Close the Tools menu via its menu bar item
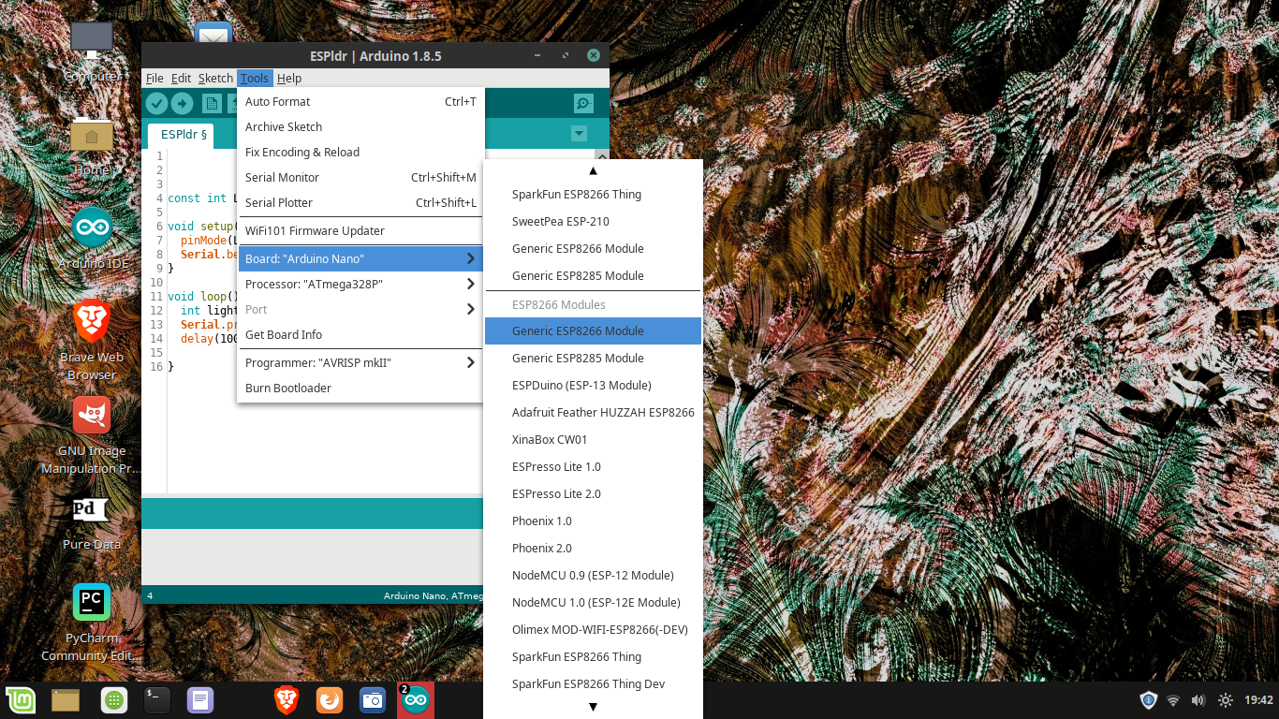Viewport: 1279px width, 719px height. click(255, 79)
